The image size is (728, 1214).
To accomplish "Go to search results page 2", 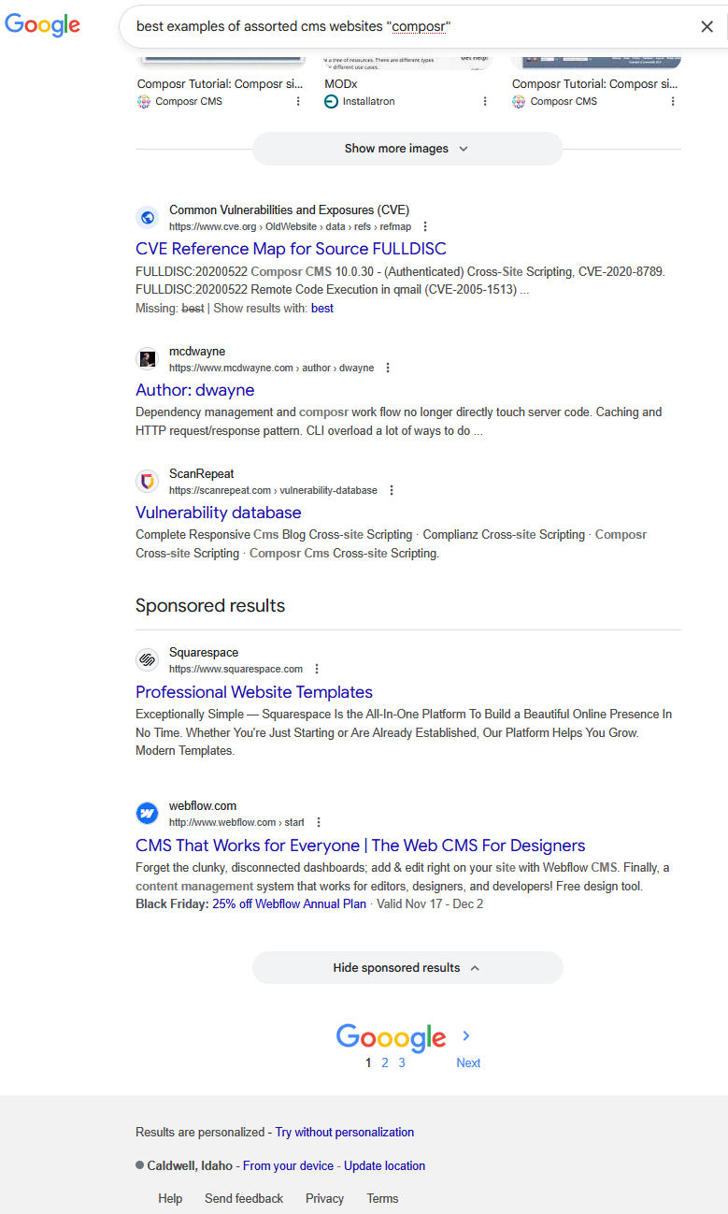I will click(384, 1062).
